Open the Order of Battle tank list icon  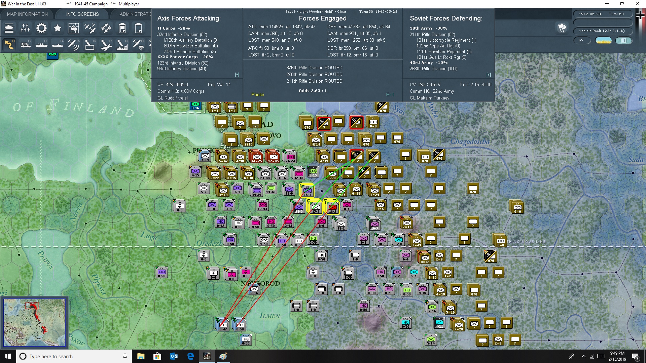(9, 28)
